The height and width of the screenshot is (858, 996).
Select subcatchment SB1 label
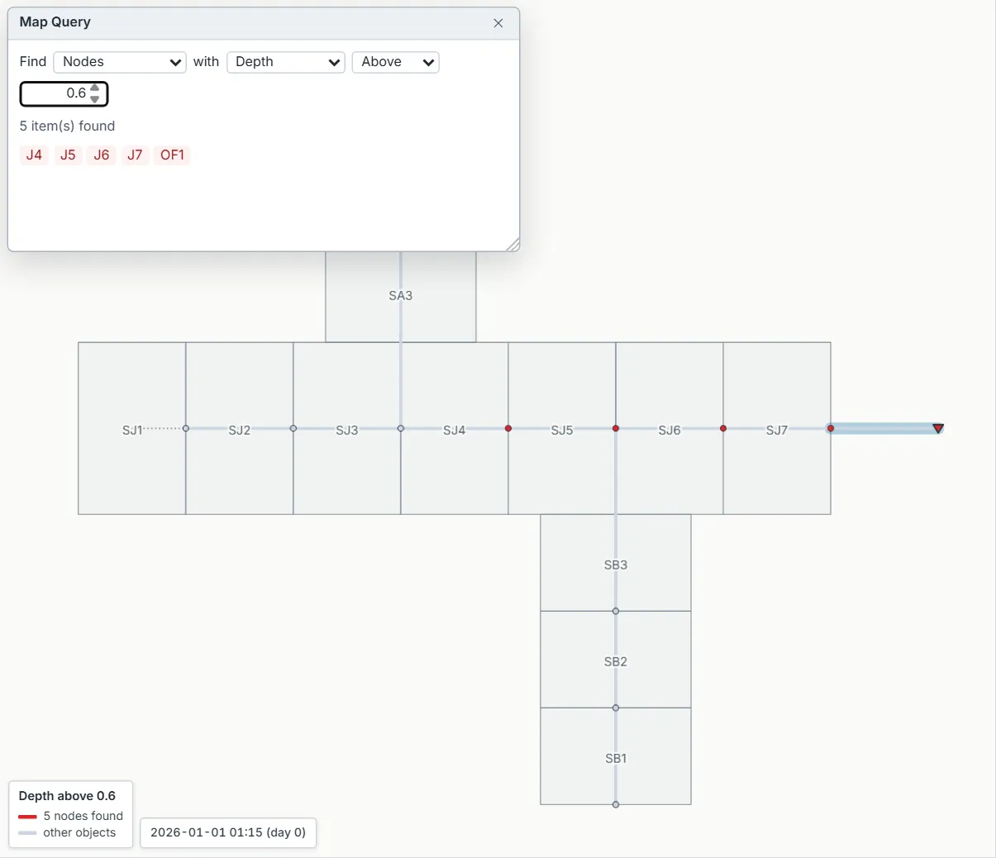pyautogui.click(x=616, y=759)
